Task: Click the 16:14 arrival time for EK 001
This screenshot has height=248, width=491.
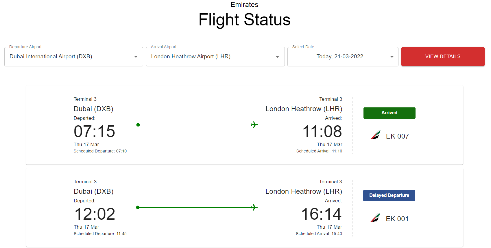Action: coord(322,214)
